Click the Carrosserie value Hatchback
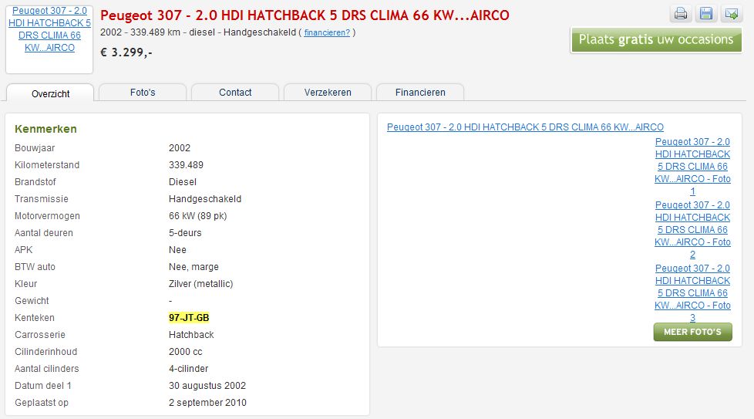Viewport: 754px width, 419px height. point(191,335)
